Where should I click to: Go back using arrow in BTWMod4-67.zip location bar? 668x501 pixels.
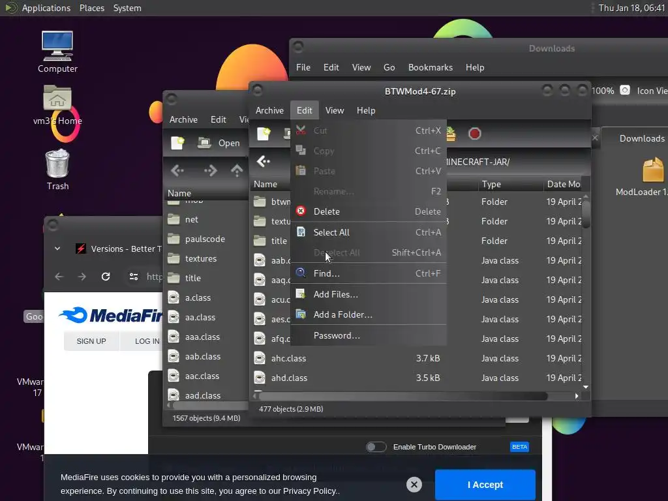point(264,162)
